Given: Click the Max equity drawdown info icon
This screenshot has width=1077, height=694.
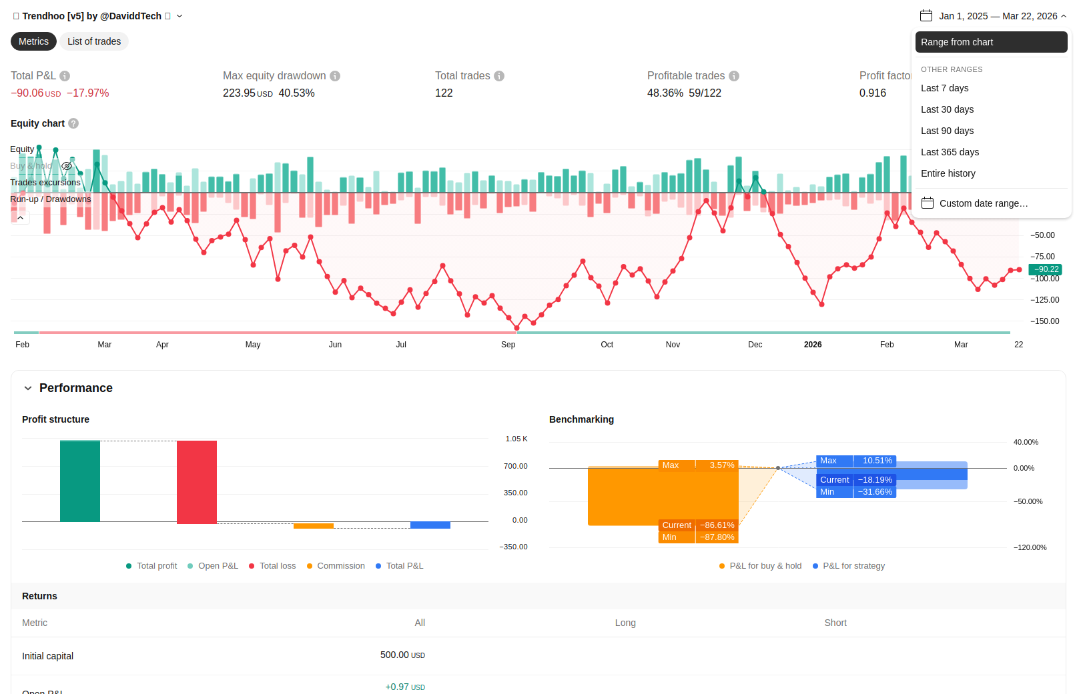Looking at the screenshot, I should click(335, 76).
